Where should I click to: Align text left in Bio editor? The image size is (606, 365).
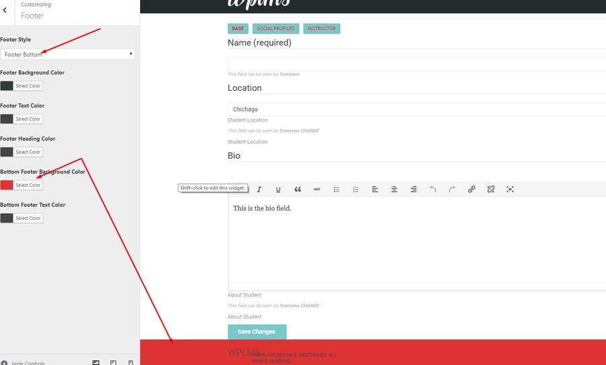point(375,189)
